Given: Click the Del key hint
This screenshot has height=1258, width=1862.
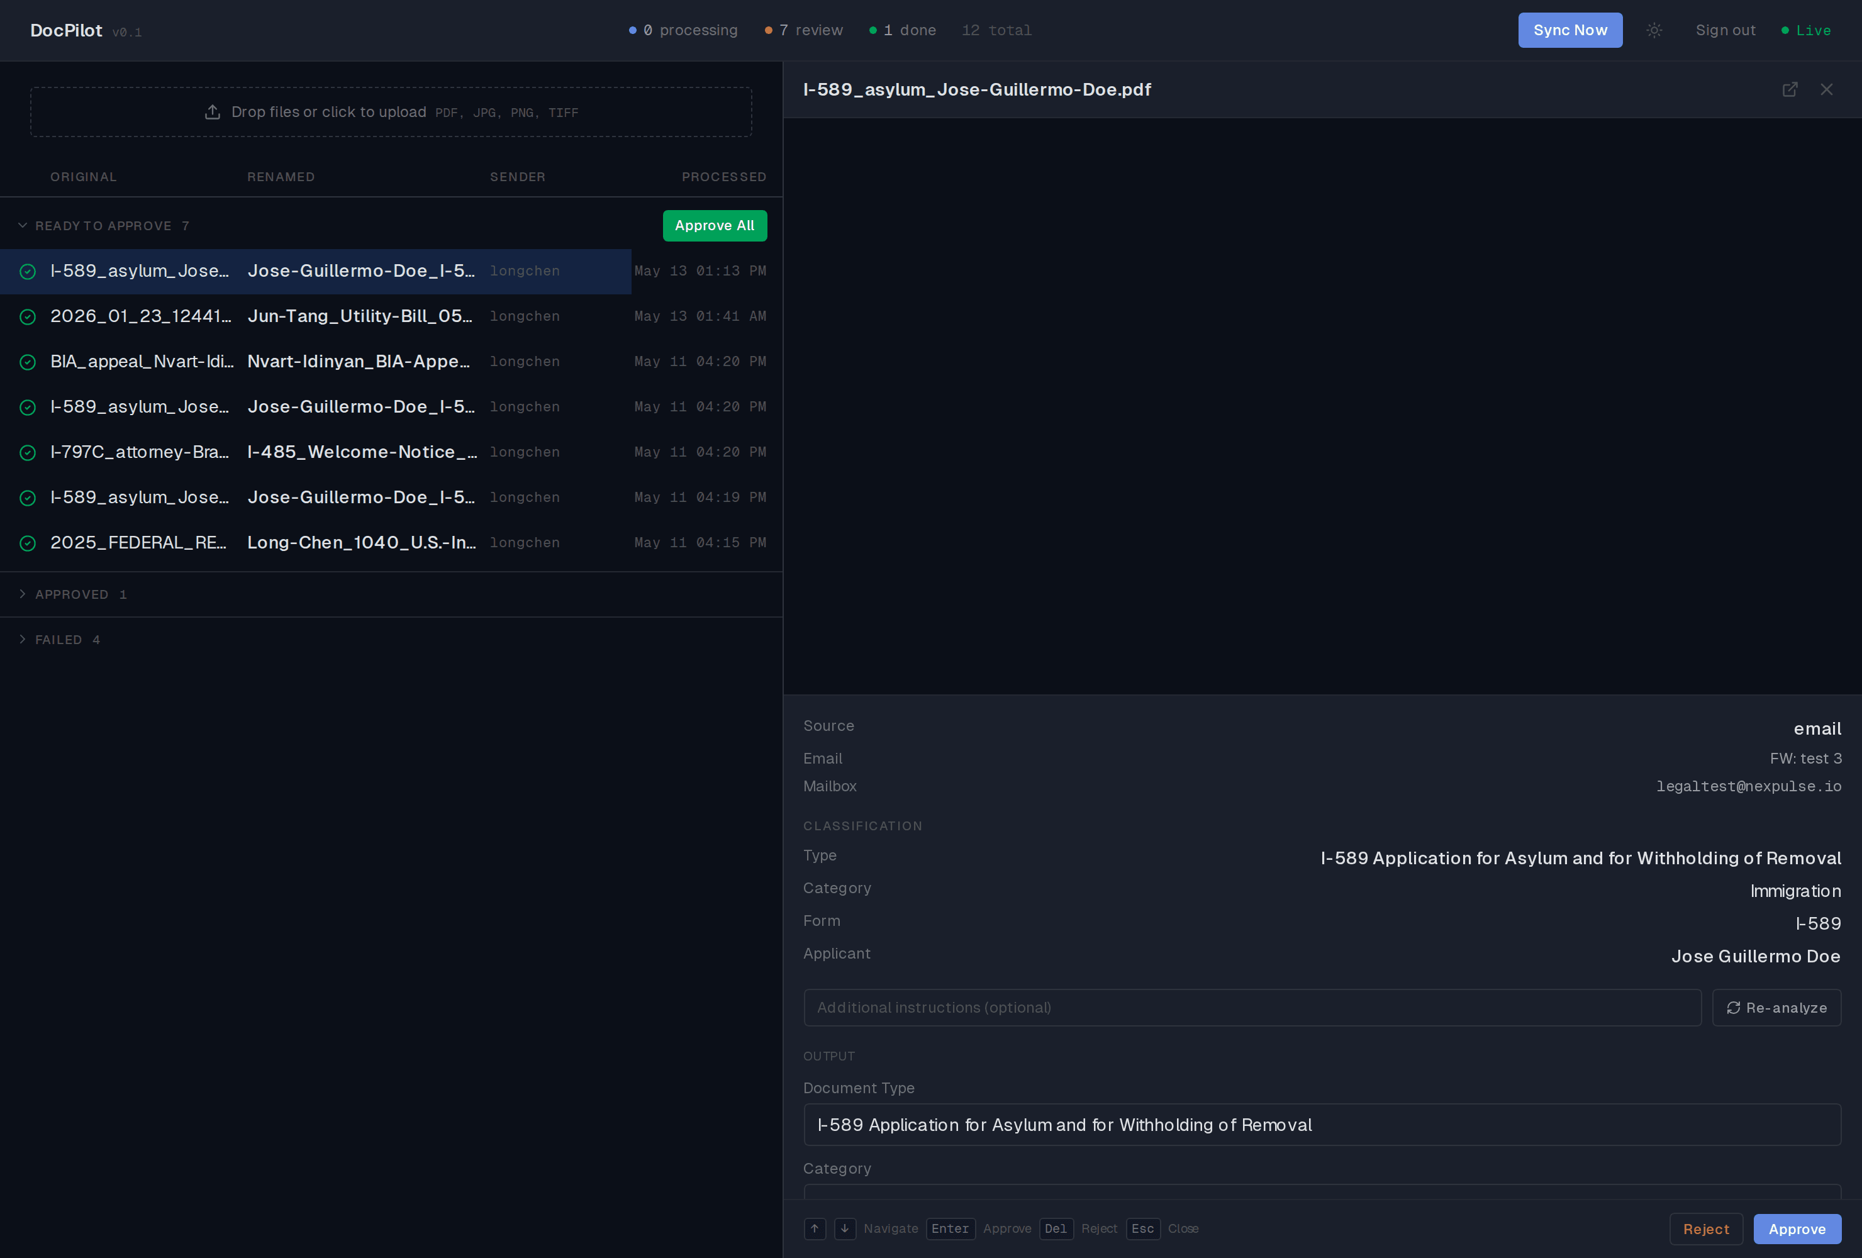Looking at the screenshot, I should tap(1056, 1228).
